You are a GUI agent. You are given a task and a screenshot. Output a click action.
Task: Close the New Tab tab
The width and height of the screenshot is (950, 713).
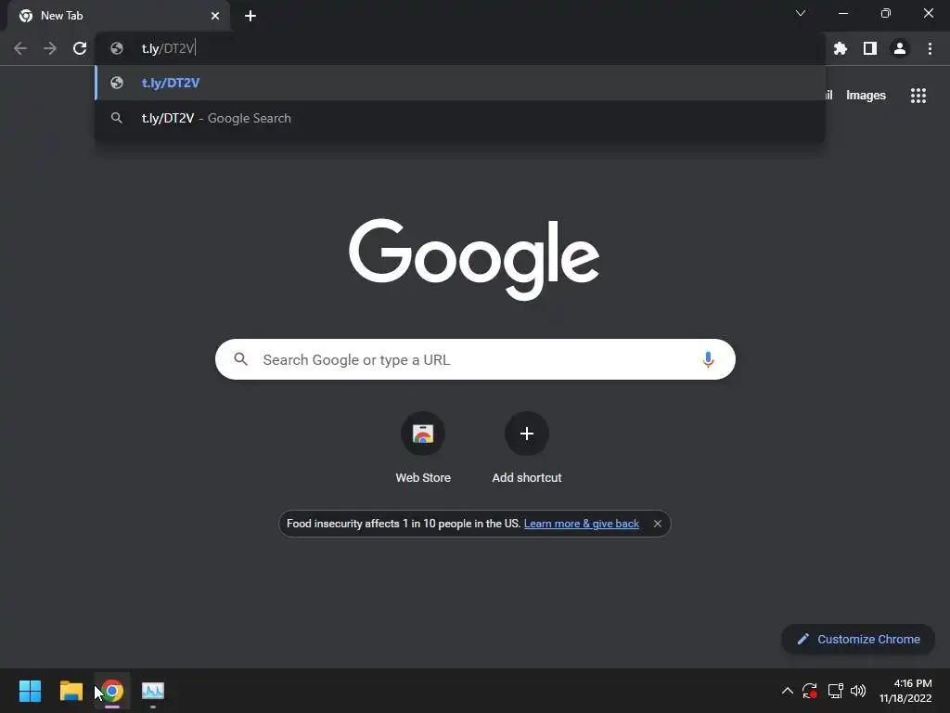(x=215, y=16)
